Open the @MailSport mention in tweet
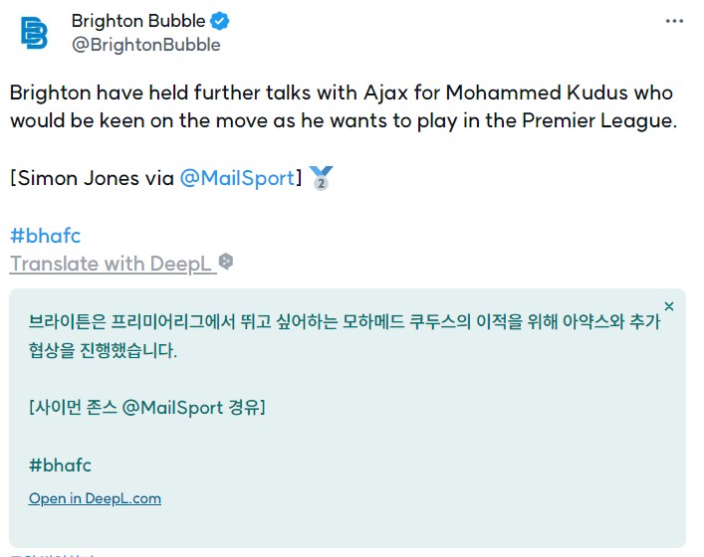The height and width of the screenshot is (557, 704). tap(238, 178)
